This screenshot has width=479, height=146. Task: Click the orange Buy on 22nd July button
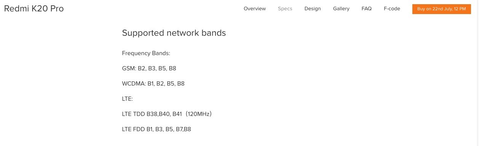(442, 9)
